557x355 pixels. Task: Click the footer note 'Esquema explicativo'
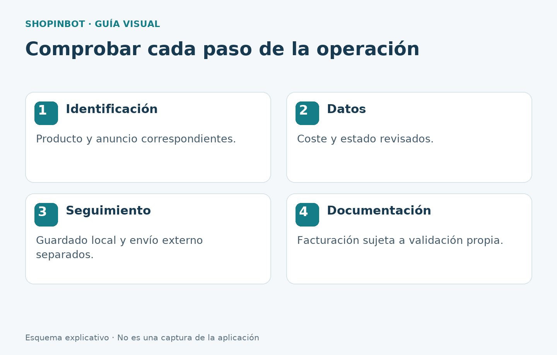[67, 338]
